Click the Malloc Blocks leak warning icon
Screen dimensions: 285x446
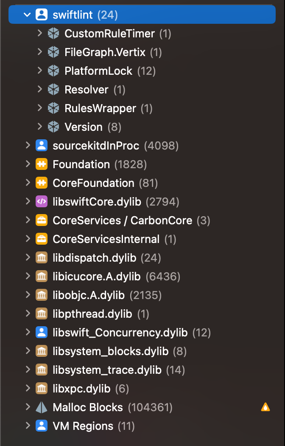coord(265,407)
